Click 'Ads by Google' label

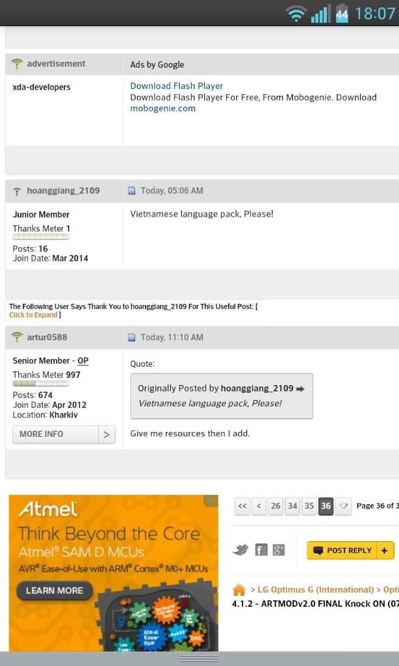(157, 64)
